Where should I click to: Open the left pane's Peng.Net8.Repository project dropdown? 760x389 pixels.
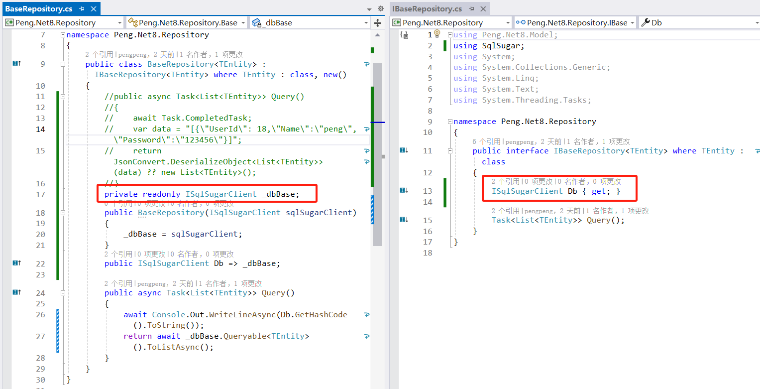pyautogui.click(x=63, y=22)
